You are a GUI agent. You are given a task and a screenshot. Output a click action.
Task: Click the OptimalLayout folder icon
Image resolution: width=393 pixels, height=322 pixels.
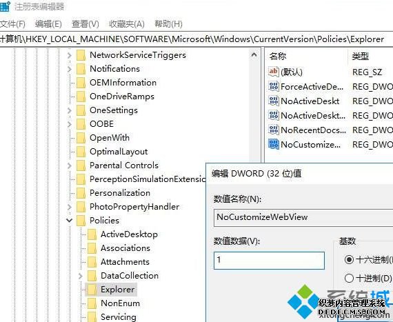coord(81,152)
